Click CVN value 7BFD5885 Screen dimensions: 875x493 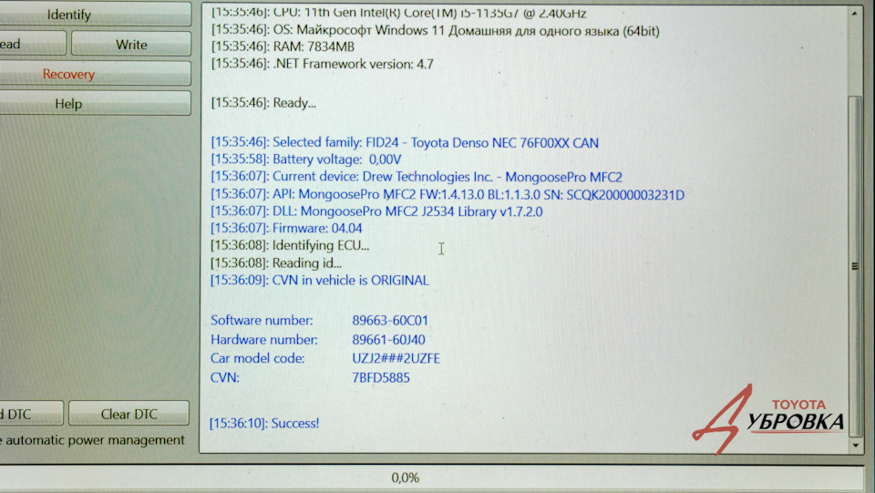click(x=381, y=377)
